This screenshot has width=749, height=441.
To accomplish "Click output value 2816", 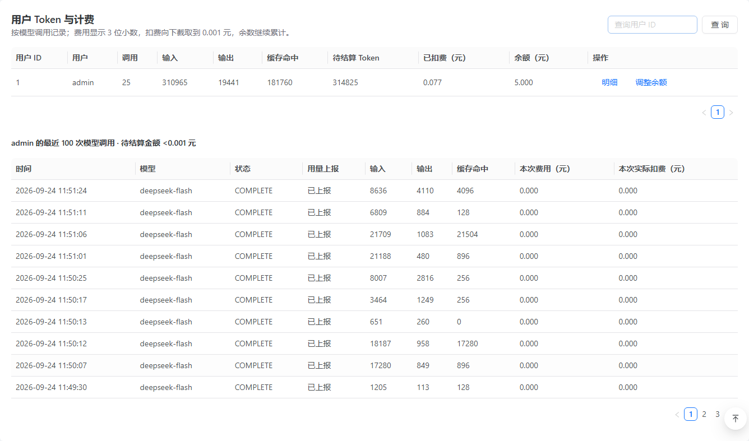I will 426,278.
